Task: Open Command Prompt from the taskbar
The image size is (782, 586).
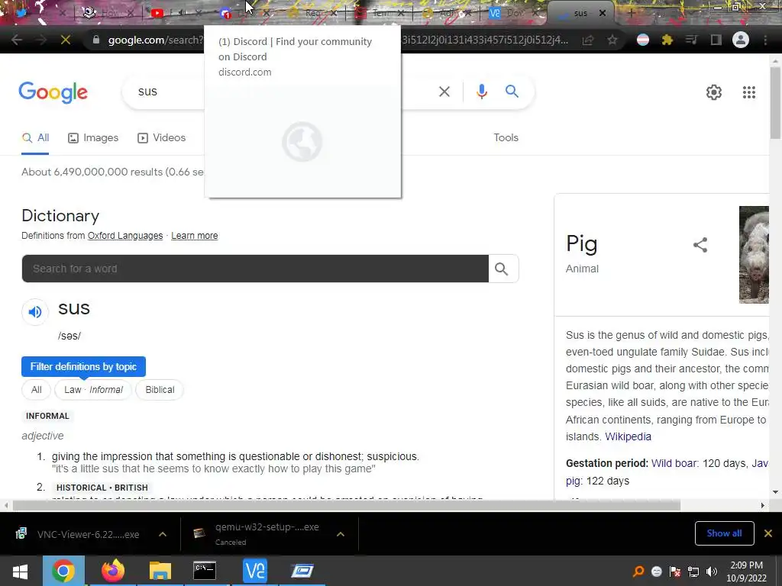Action: pos(205,571)
